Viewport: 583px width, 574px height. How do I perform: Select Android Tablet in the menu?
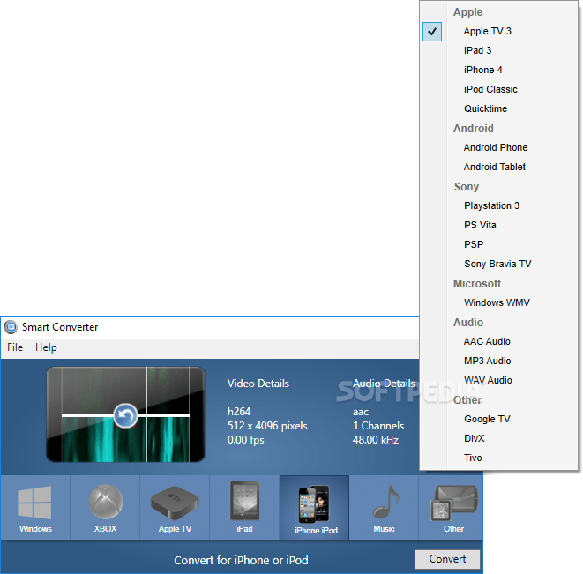tap(498, 167)
